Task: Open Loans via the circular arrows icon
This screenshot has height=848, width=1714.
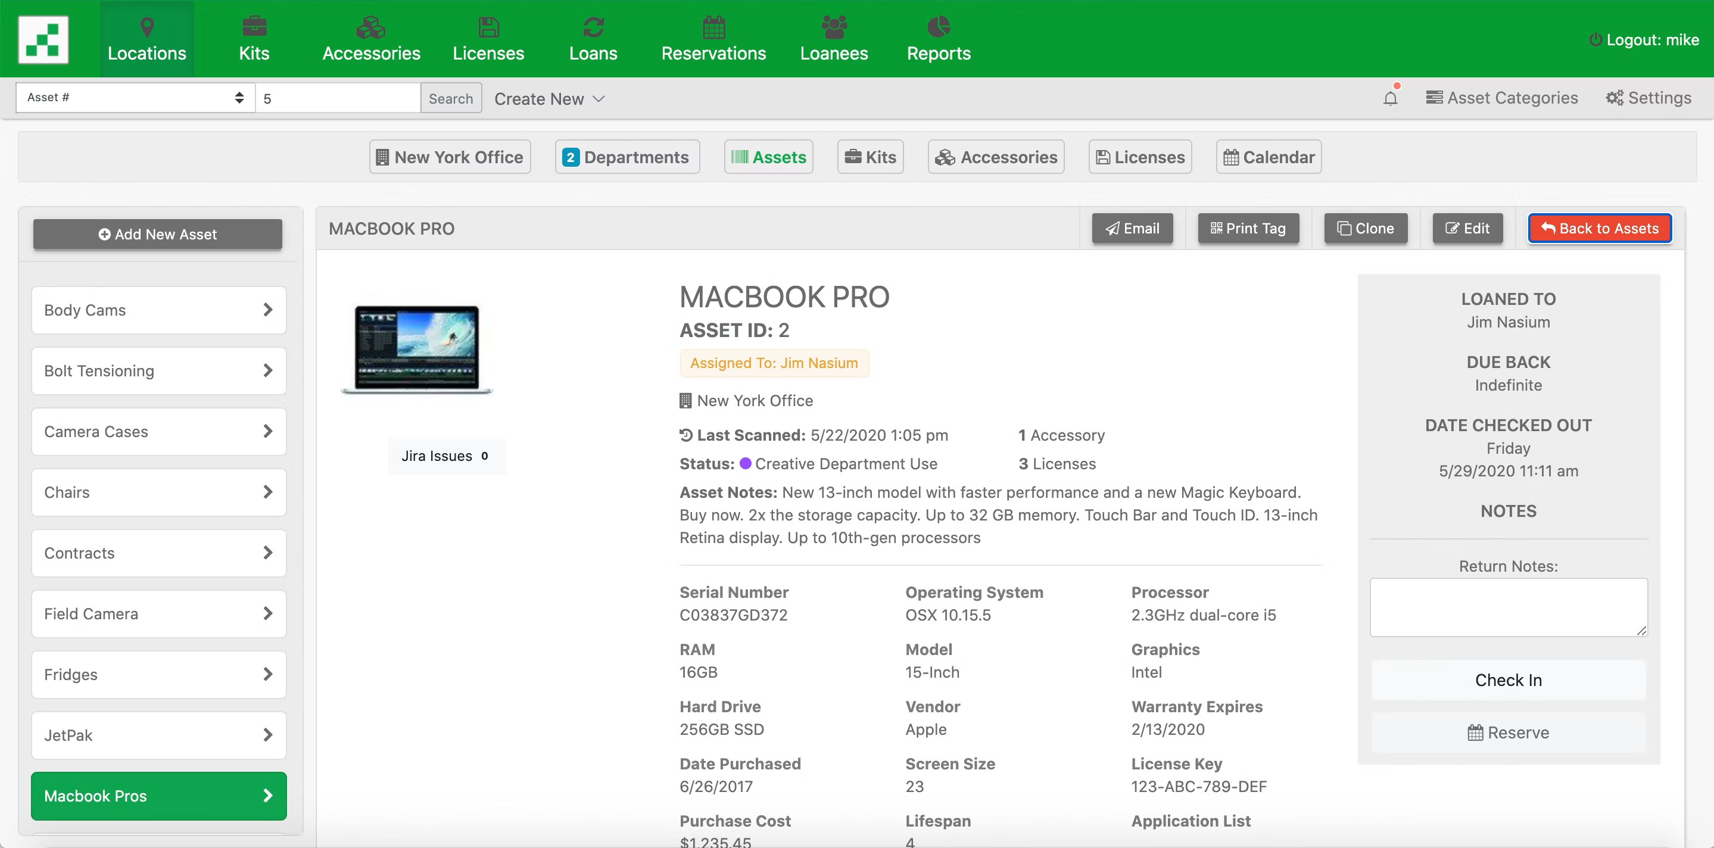Action: (x=593, y=29)
